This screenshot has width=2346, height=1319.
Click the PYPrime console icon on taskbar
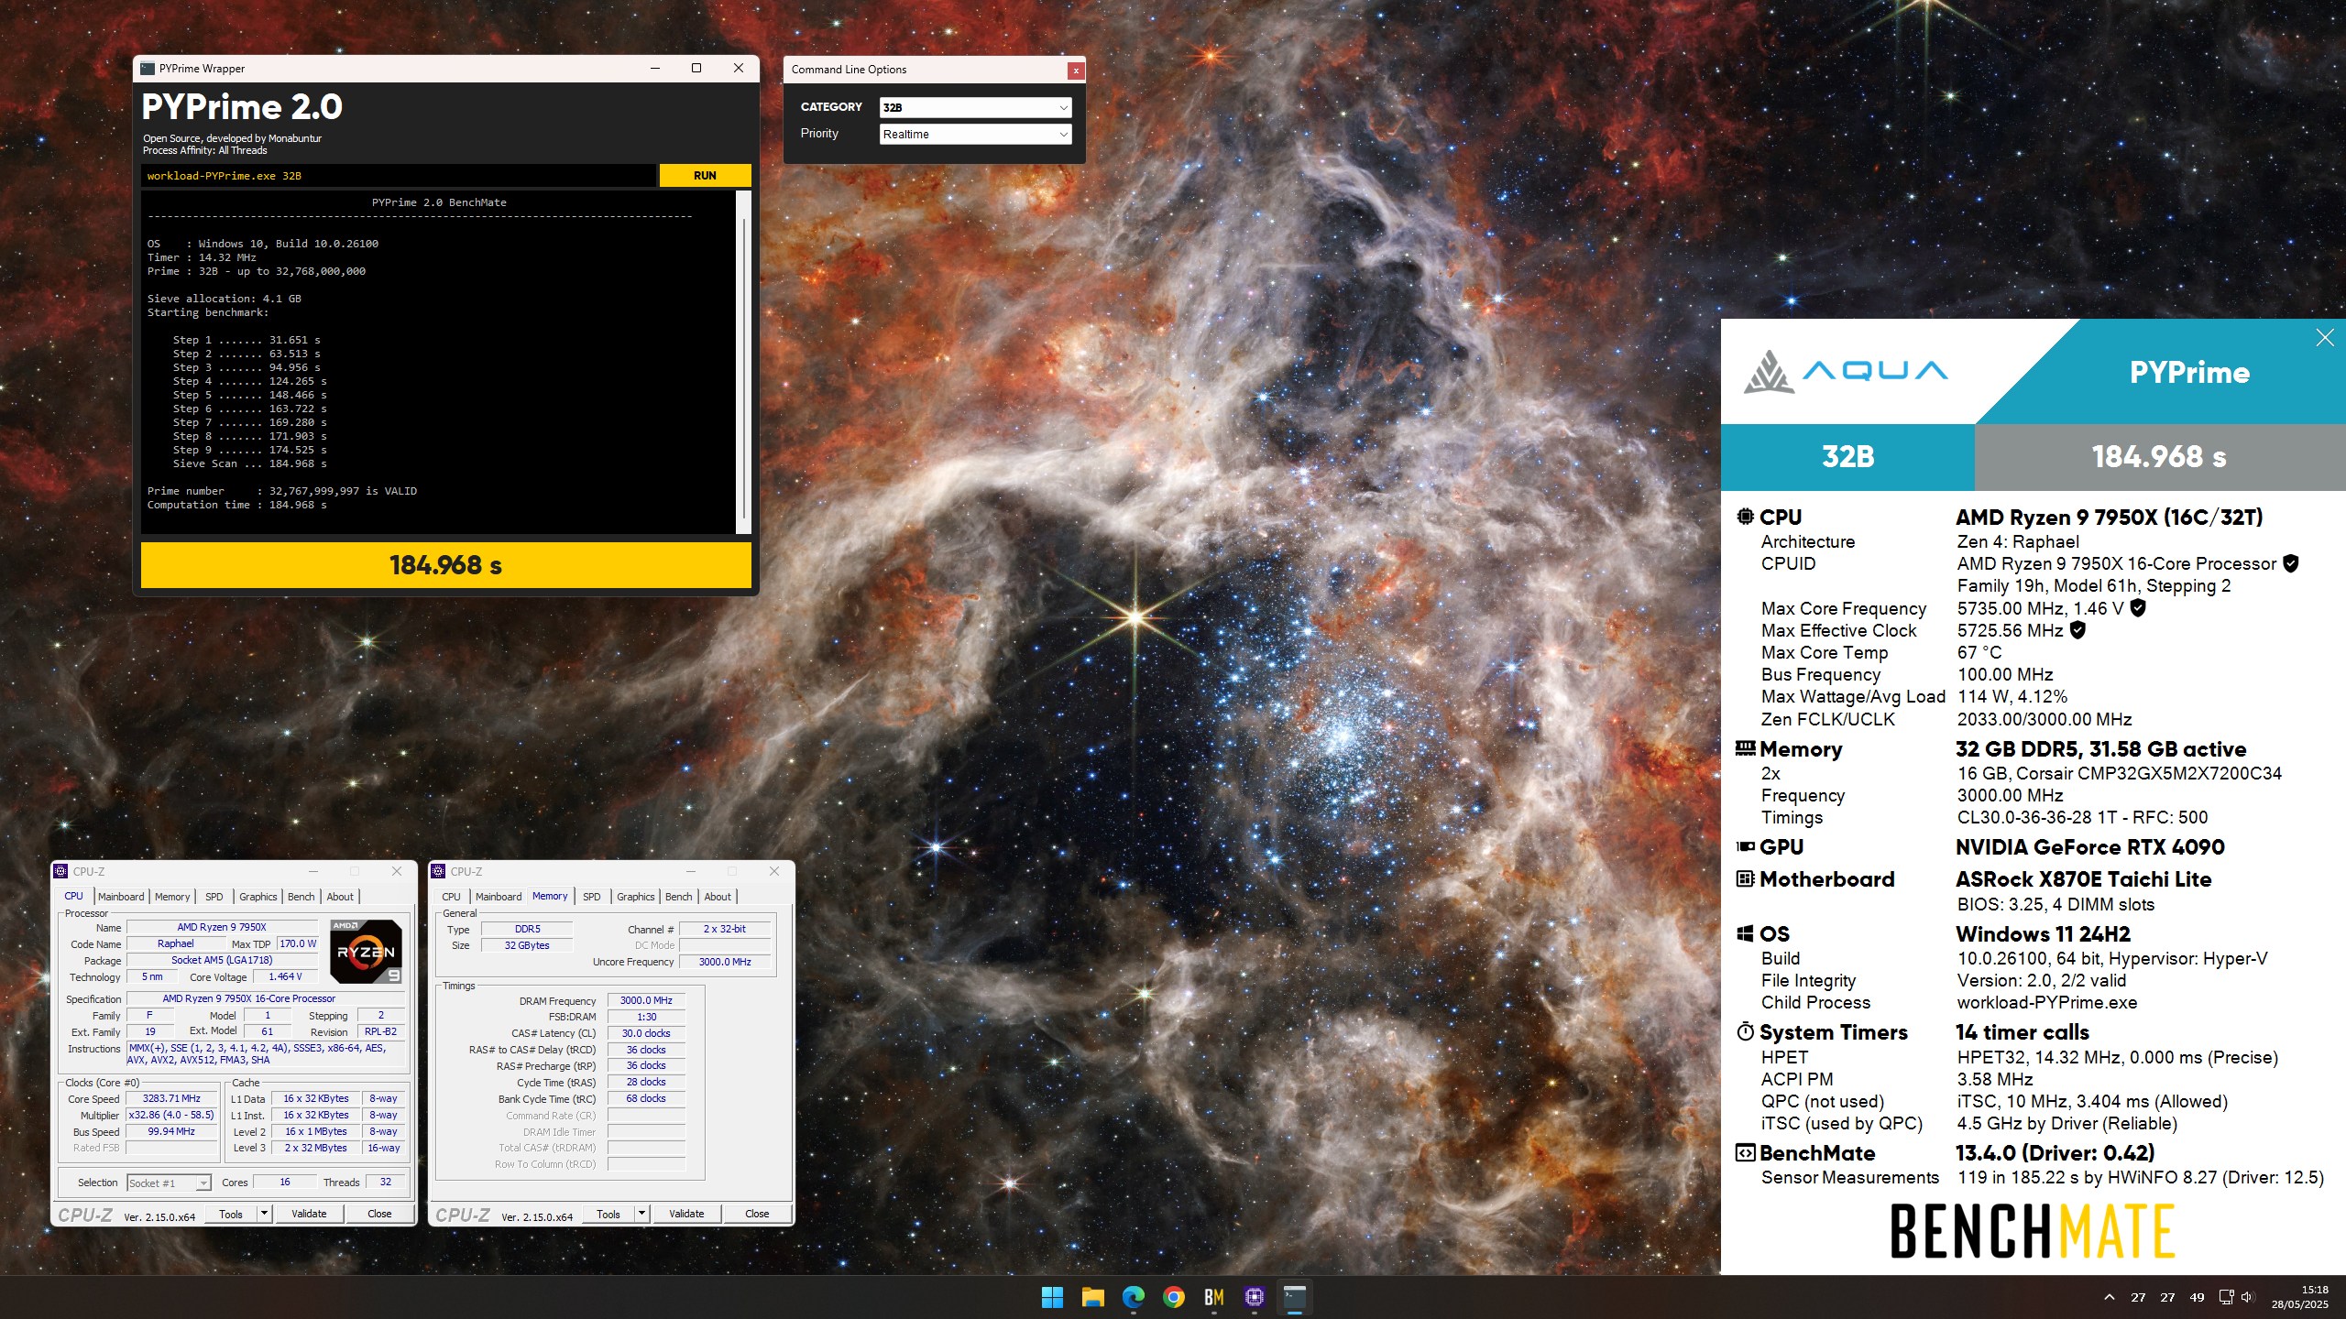pos(1295,1297)
